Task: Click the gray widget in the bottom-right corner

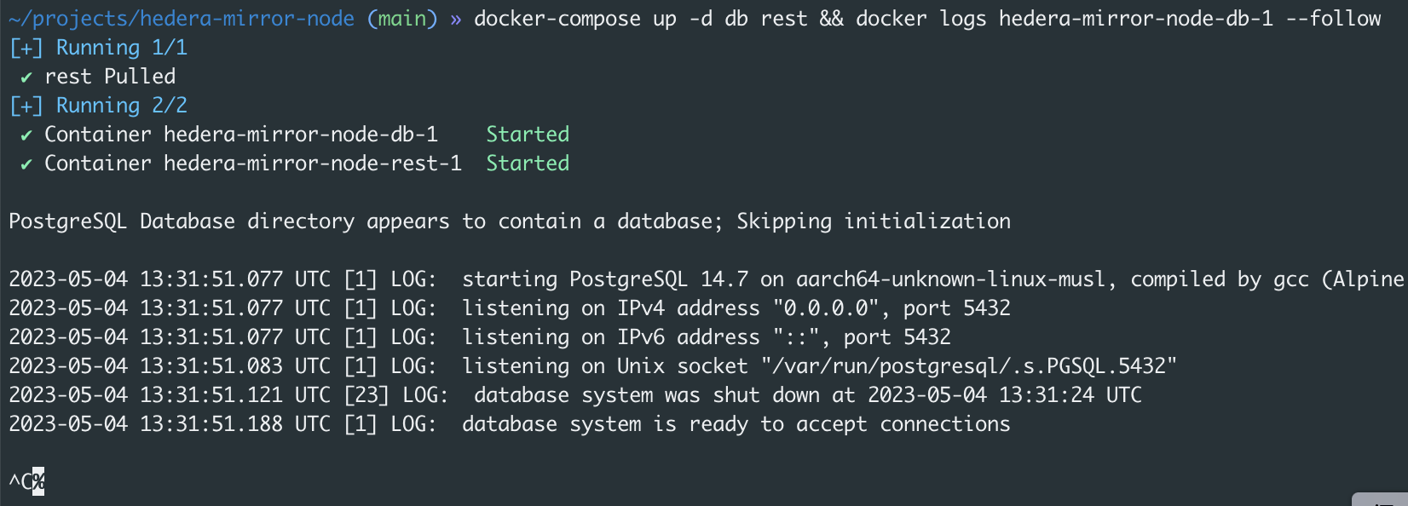Action: [1380, 499]
